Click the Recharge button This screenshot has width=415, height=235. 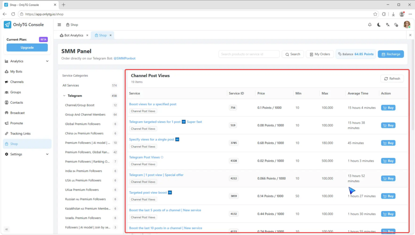[391, 54]
